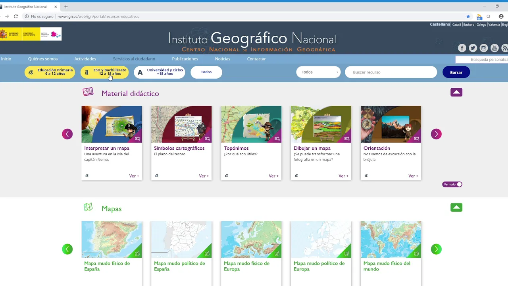Open Mapa mudo político de España title
The width and height of the screenshot is (508, 286).
tap(179, 266)
